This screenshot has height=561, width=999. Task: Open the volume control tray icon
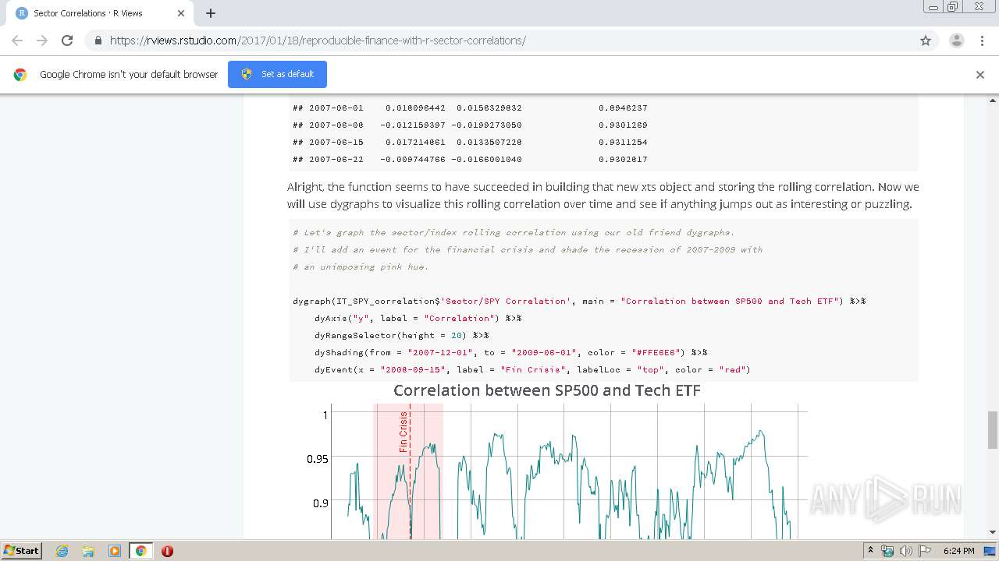(x=905, y=551)
